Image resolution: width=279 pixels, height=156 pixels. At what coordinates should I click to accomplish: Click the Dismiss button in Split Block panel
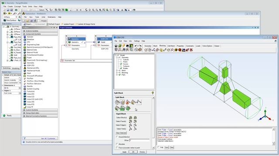pyautogui.click(x=142, y=152)
